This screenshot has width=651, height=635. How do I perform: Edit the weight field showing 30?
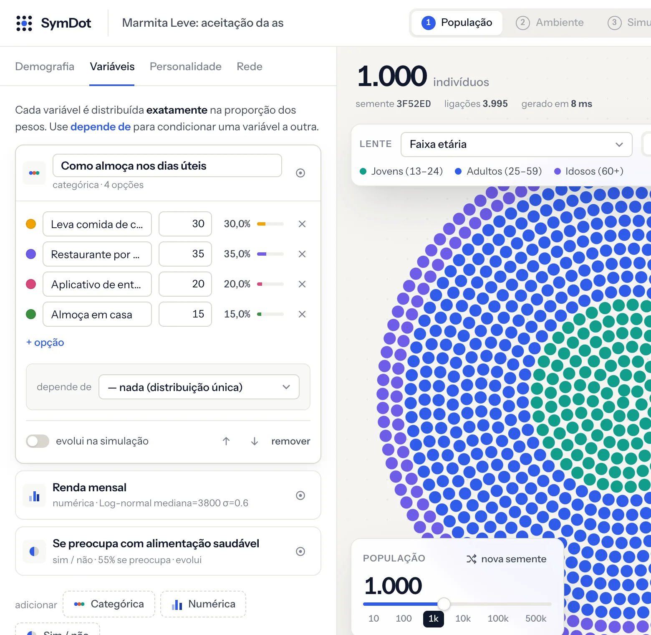coord(185,224)
